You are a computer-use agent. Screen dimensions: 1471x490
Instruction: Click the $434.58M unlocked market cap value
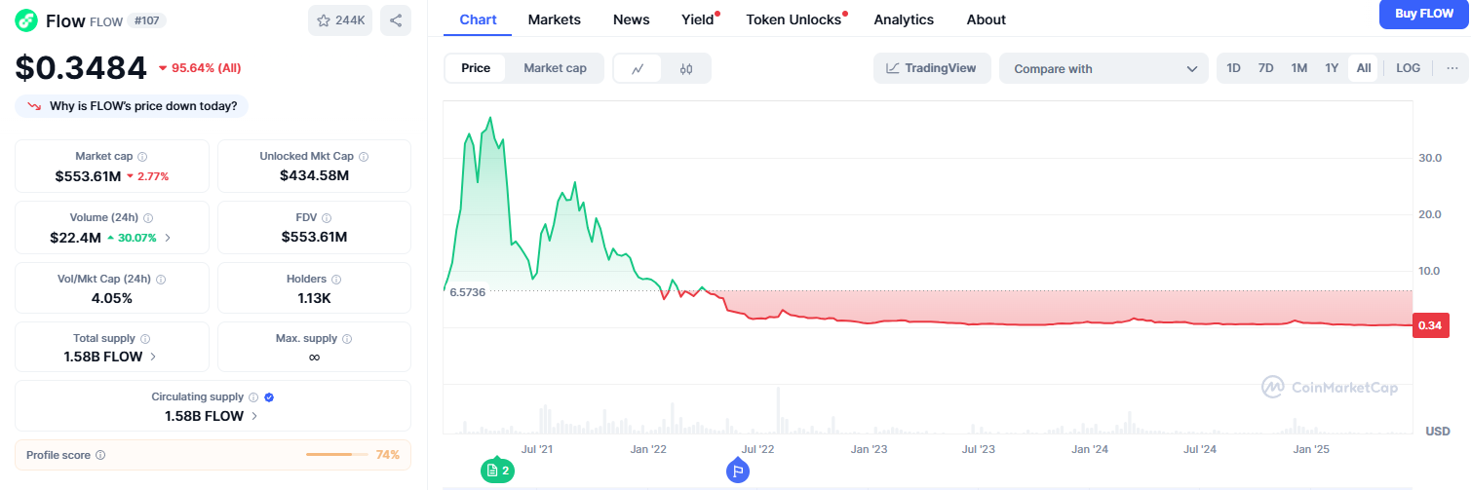point(314,175)
